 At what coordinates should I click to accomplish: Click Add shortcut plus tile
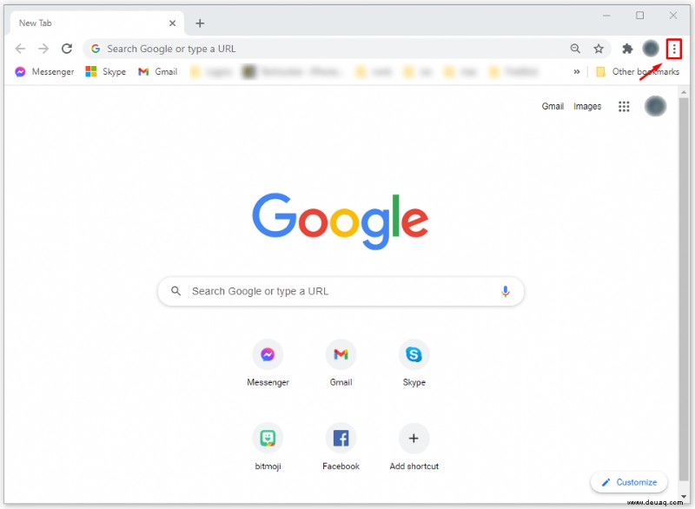[414, 446]
